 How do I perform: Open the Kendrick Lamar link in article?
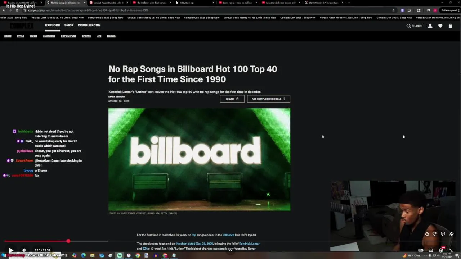249,244
